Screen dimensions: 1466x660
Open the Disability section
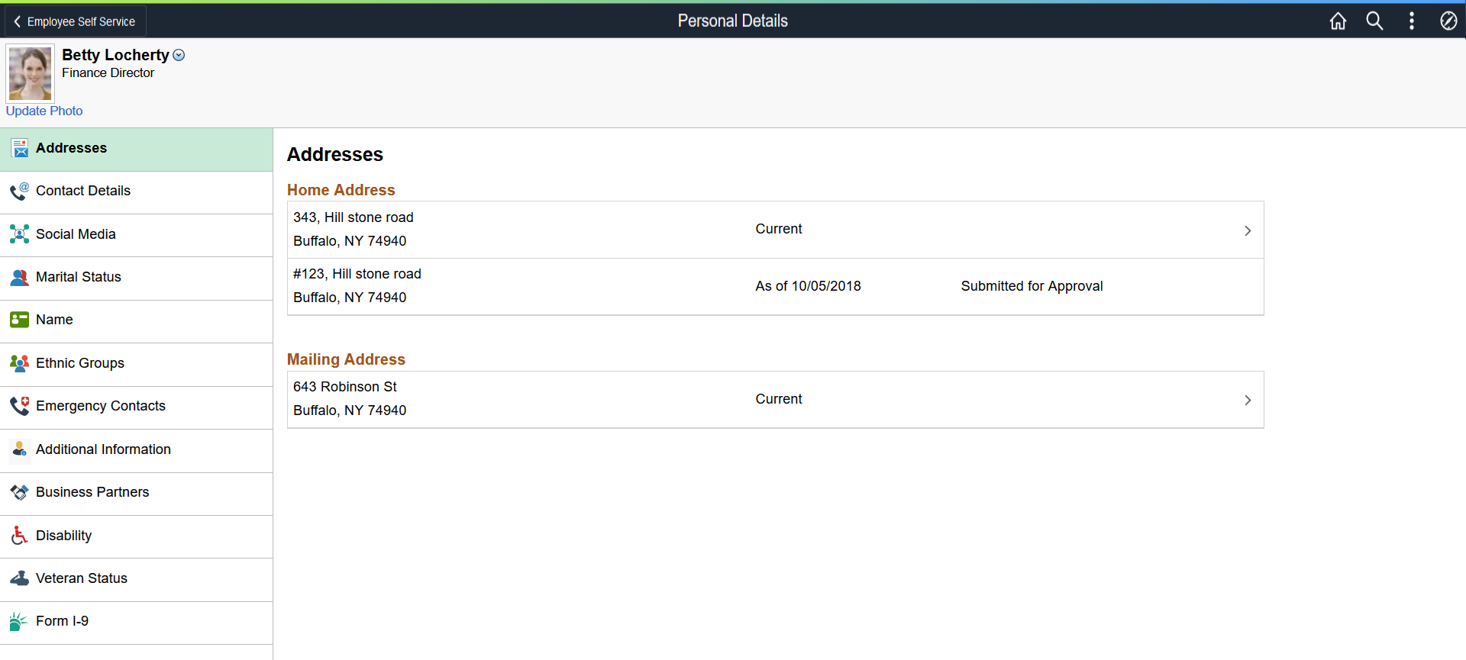[x=137, y=537]
